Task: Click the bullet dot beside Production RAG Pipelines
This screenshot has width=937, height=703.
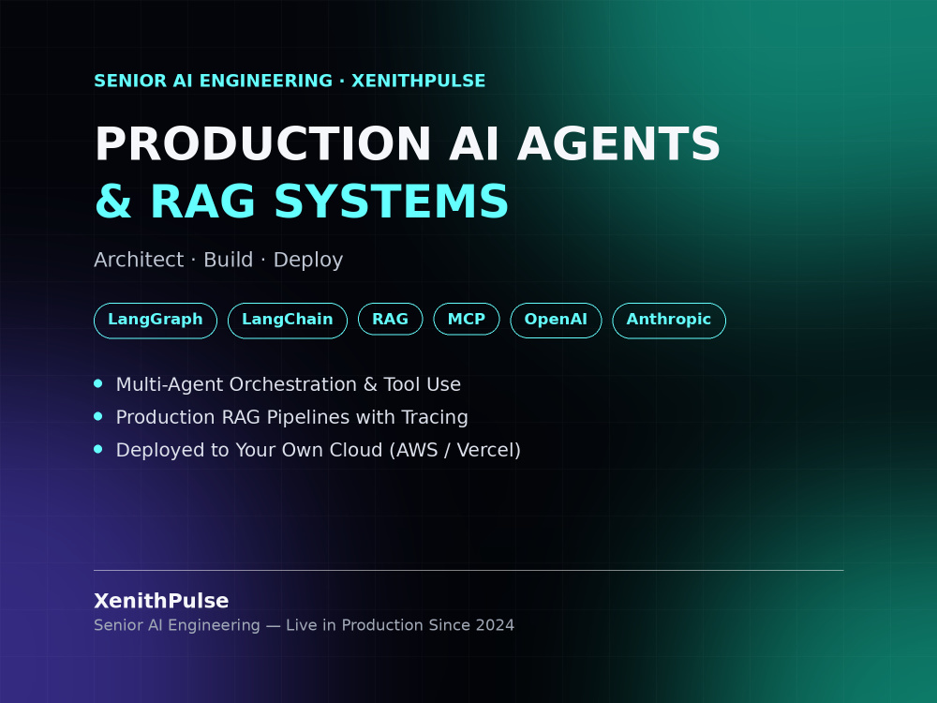Action: tap(98, 417)
